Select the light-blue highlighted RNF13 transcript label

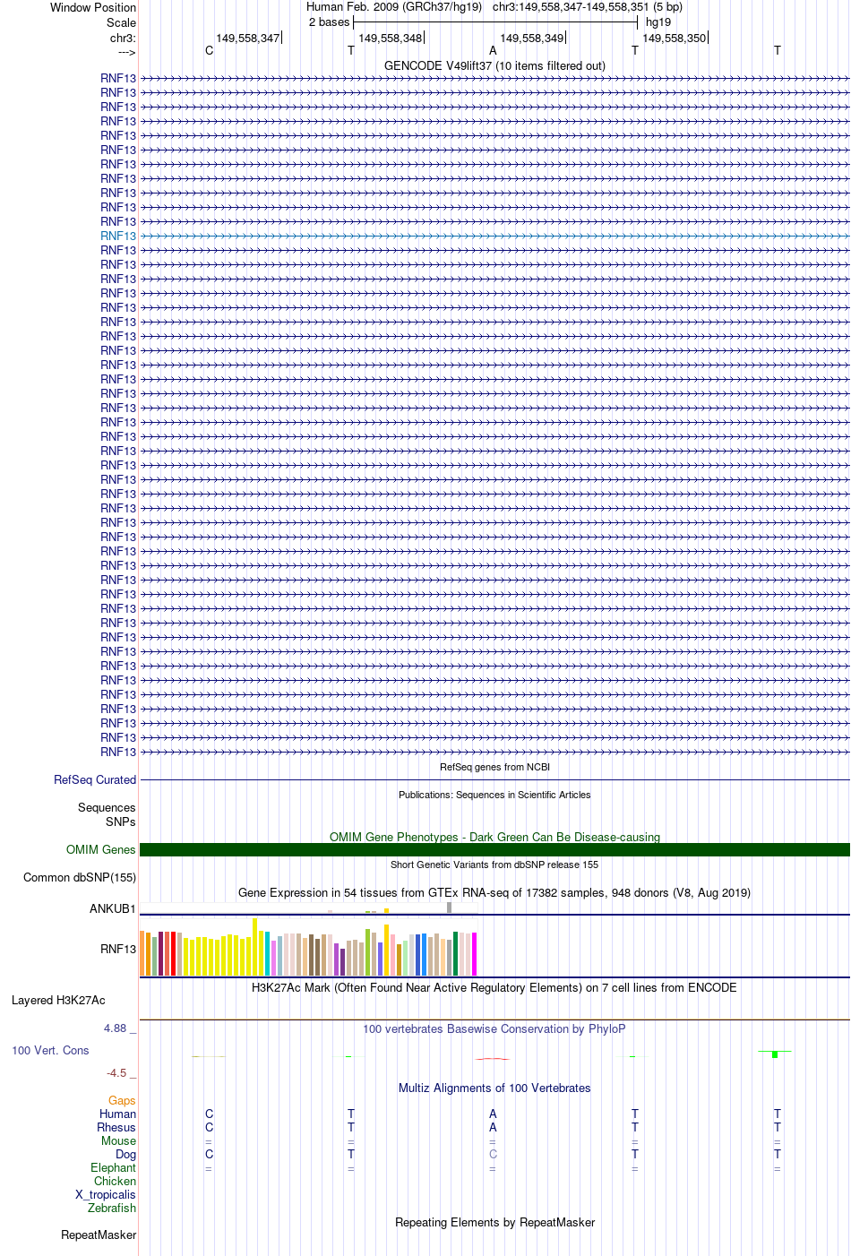point(118,236)
